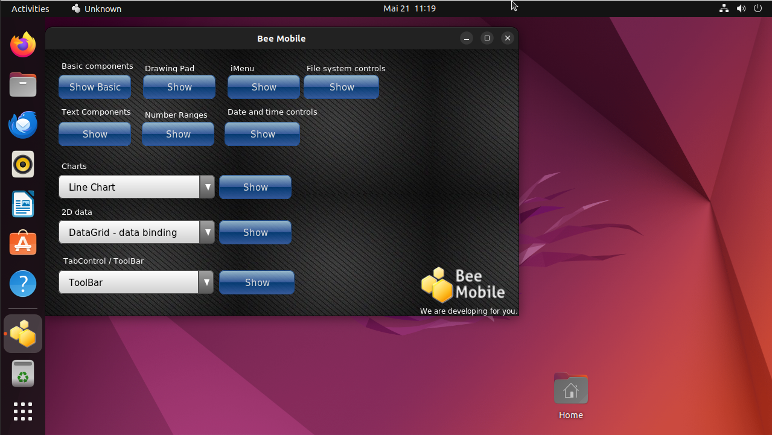Image resolution: width=772 pixels, height=435 pixels.
Task: Click File system controls label
Action: (346, 69)
